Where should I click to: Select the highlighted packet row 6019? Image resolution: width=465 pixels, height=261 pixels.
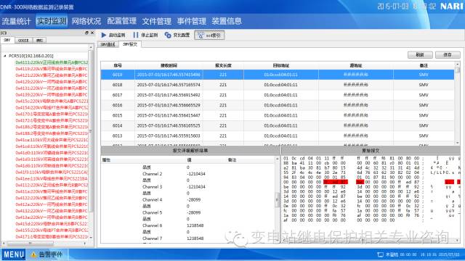pos(278,75)
